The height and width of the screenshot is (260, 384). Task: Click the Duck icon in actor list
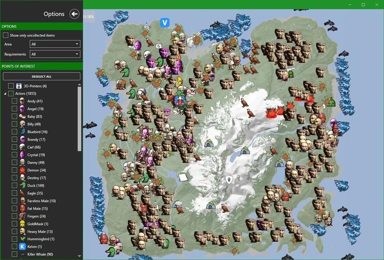tap(22, 185)
